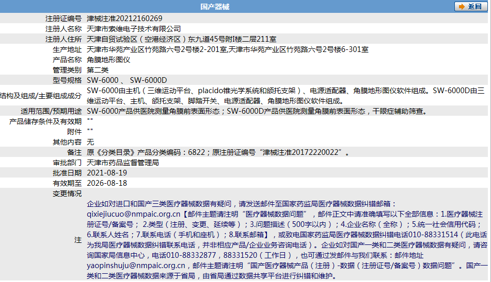This screenshot has width=491, height=282.
Task: Select the registrant address ending in 二层211室
Action: coord(182,39)
